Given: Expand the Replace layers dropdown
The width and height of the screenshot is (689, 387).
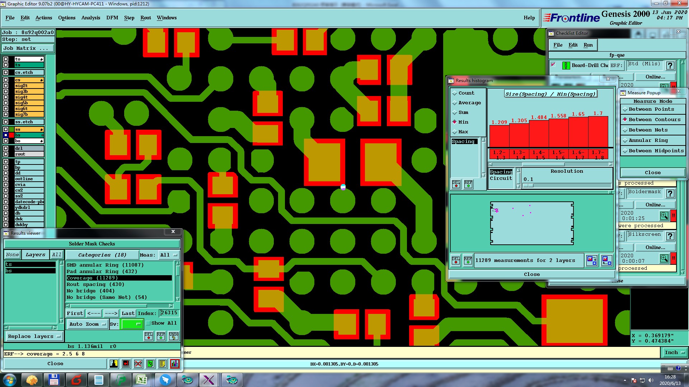Looking at the screenshot, I should (34, 336).
